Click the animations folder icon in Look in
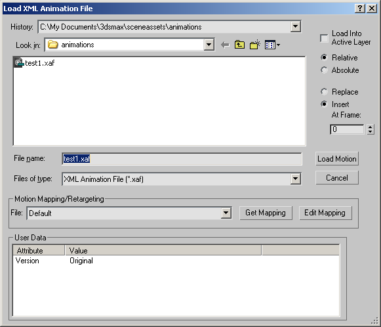381x327 pixels. [x=52, y=45]
